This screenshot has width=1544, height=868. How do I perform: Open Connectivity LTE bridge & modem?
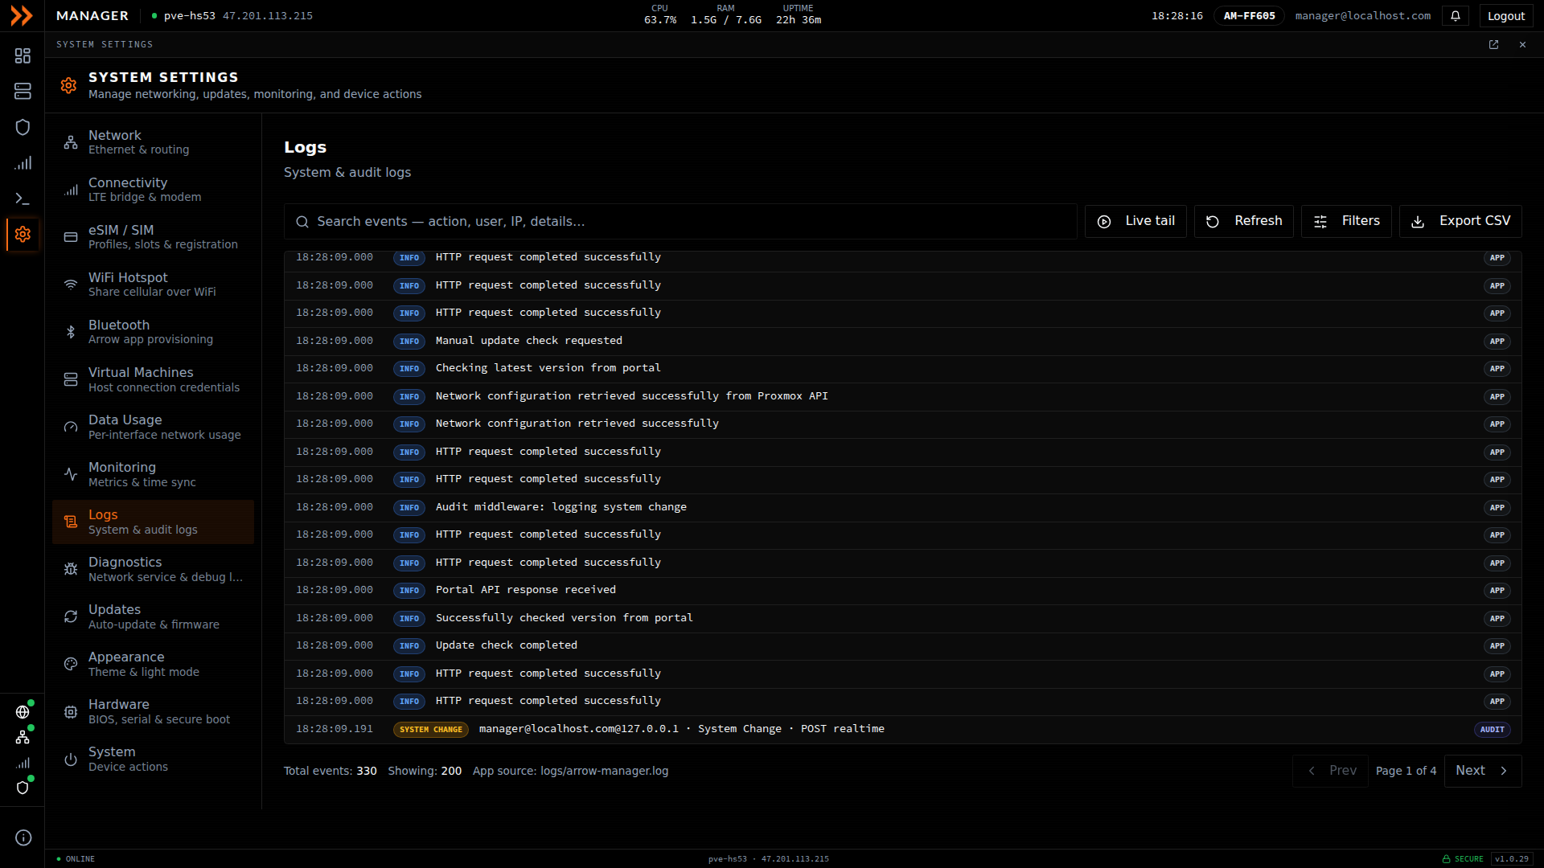(x=153, y=190)
